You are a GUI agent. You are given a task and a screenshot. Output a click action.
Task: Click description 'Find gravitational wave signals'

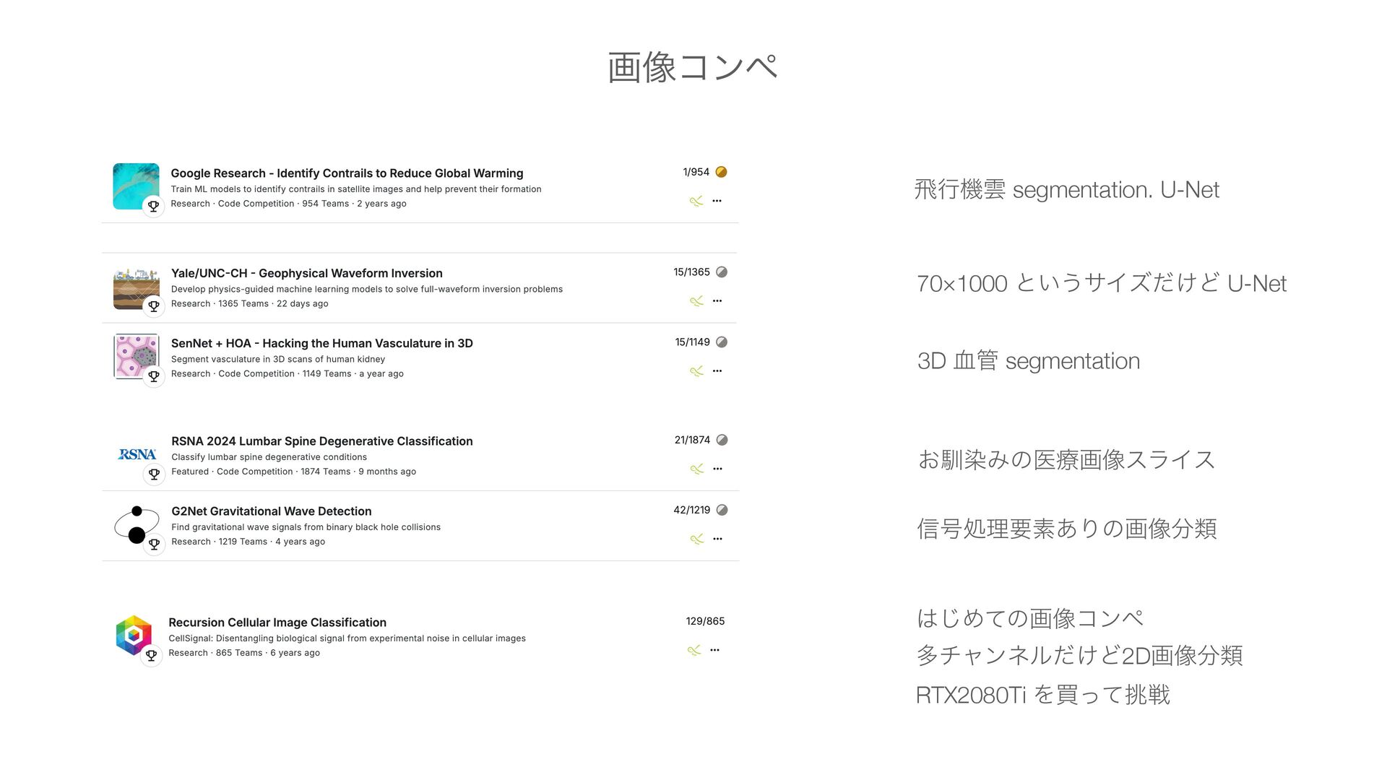306,527
